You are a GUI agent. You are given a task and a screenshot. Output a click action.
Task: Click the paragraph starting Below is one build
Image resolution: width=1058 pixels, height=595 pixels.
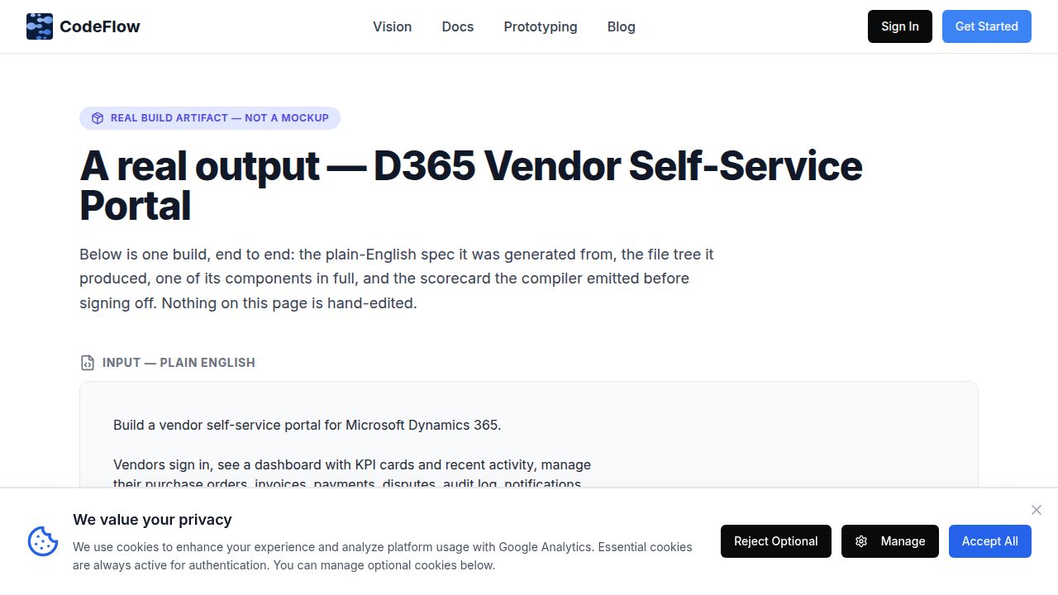point(397,278)
